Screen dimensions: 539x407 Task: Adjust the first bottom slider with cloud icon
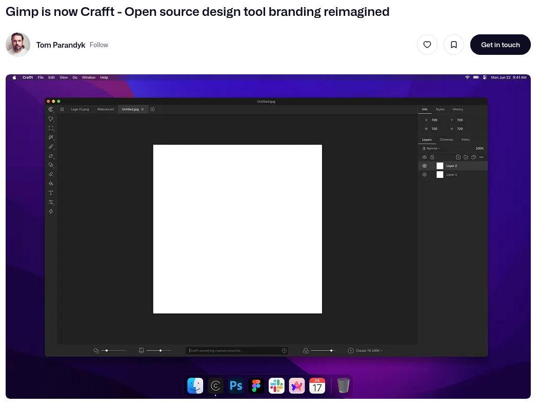(x=113, y=351)
